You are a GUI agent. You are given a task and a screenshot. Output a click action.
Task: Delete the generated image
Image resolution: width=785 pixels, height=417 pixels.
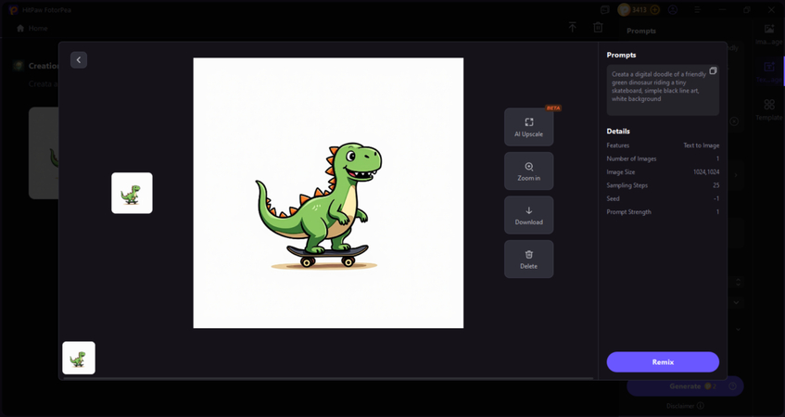[528, 259]
